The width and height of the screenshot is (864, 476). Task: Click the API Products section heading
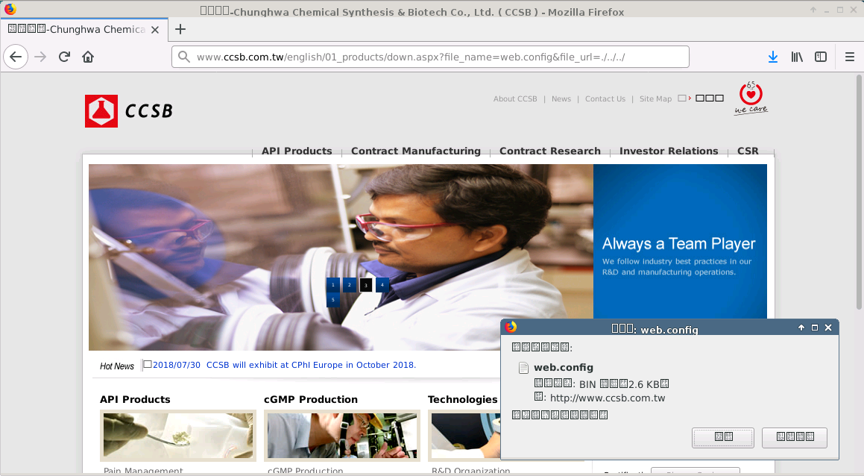(135, 399)
